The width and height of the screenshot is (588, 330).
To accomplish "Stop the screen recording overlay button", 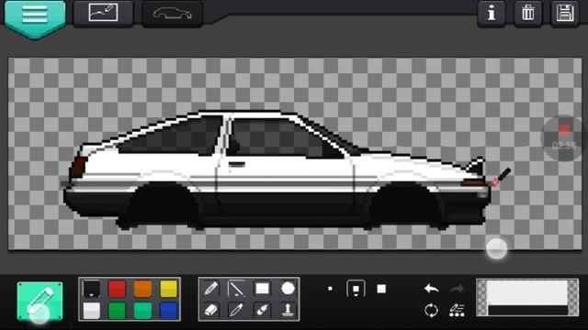I will (564, 138).
